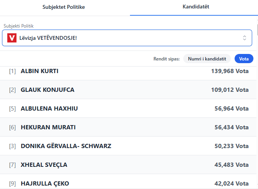Click ALBULENA HAXHIU candidate name

click(49, 108)
